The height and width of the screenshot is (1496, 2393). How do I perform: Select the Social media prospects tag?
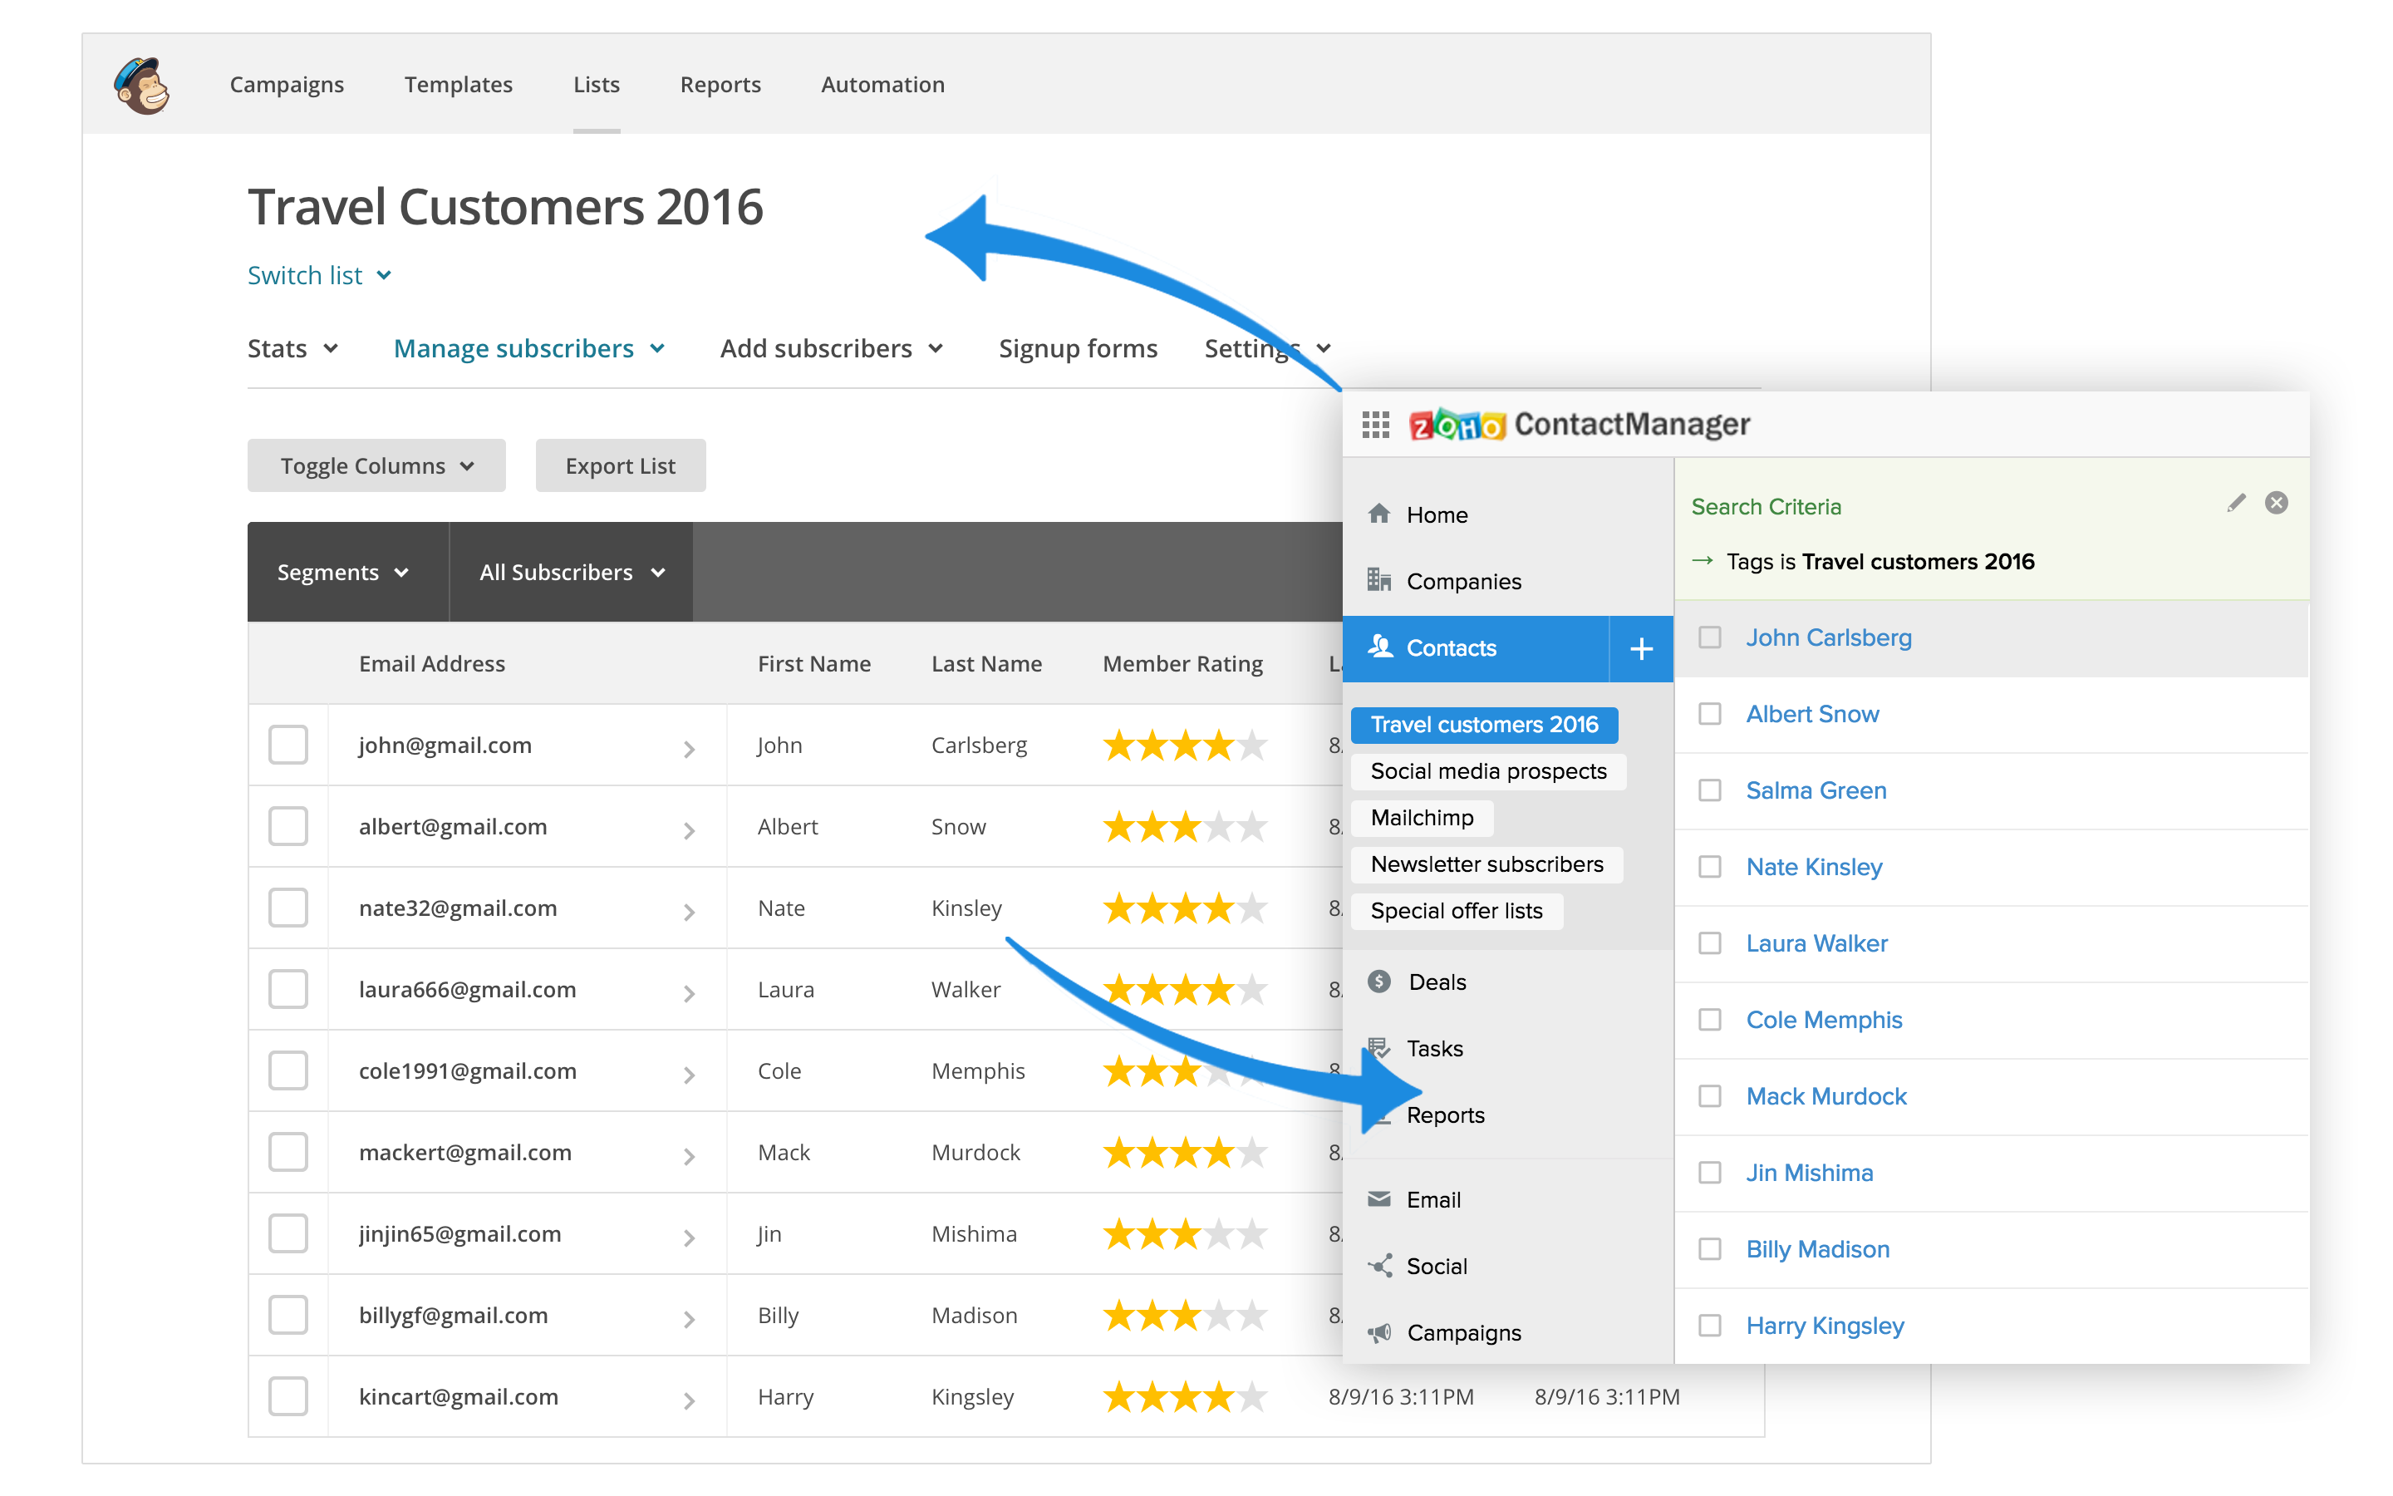click(1488, 770)
